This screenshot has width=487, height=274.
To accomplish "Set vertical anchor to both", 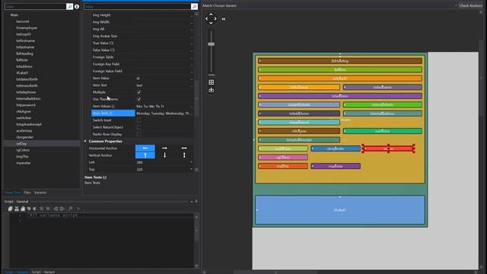I will [184, 155].
